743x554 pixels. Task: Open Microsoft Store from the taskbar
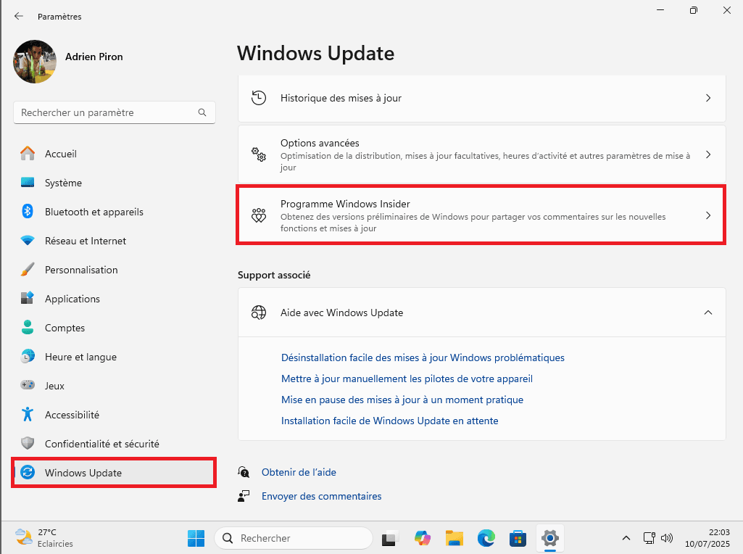[x=518, y=538]
